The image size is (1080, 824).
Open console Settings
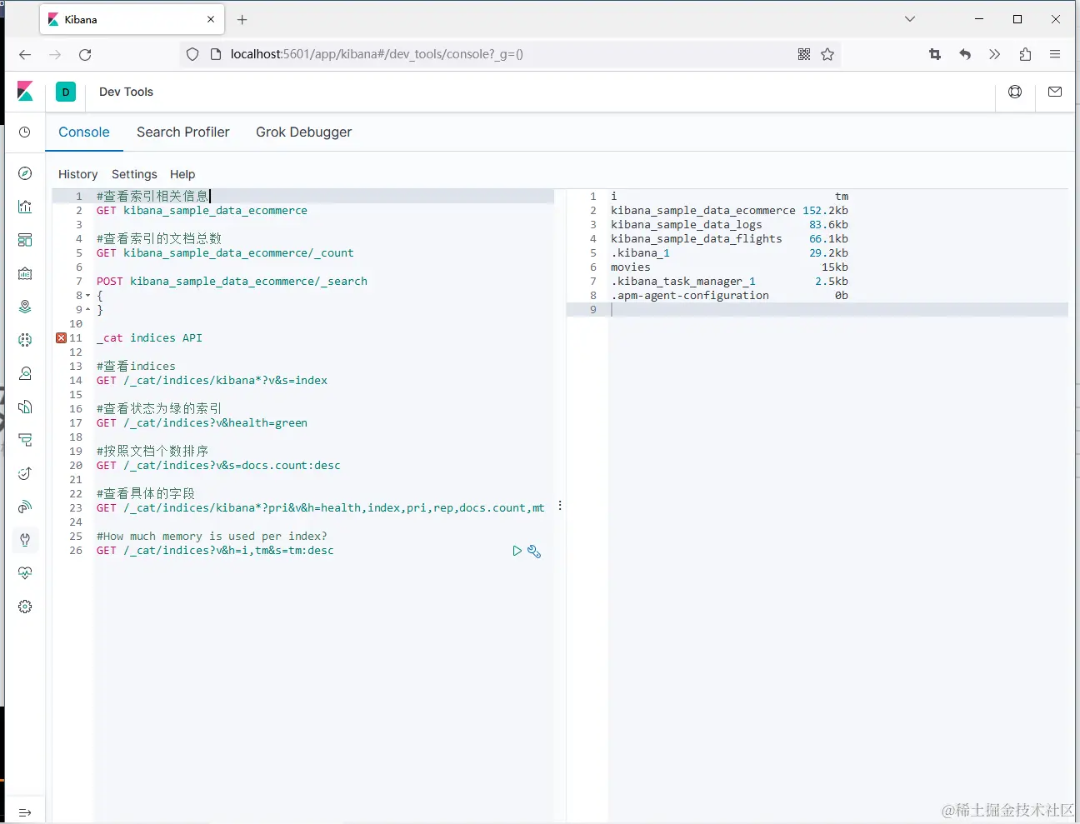tap(134, 174)
